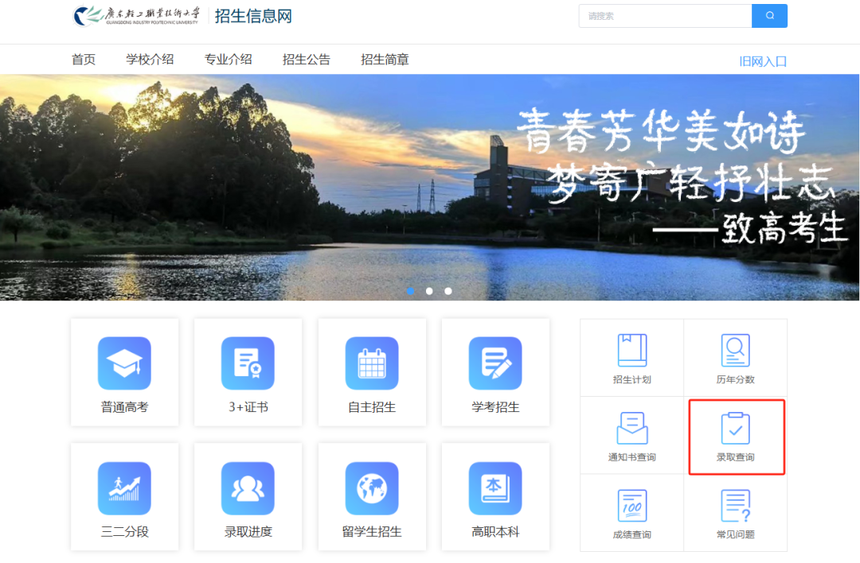Screen dimensions: 860x563
Task: Click the 高职本科 label text
Action: (495, 531)
